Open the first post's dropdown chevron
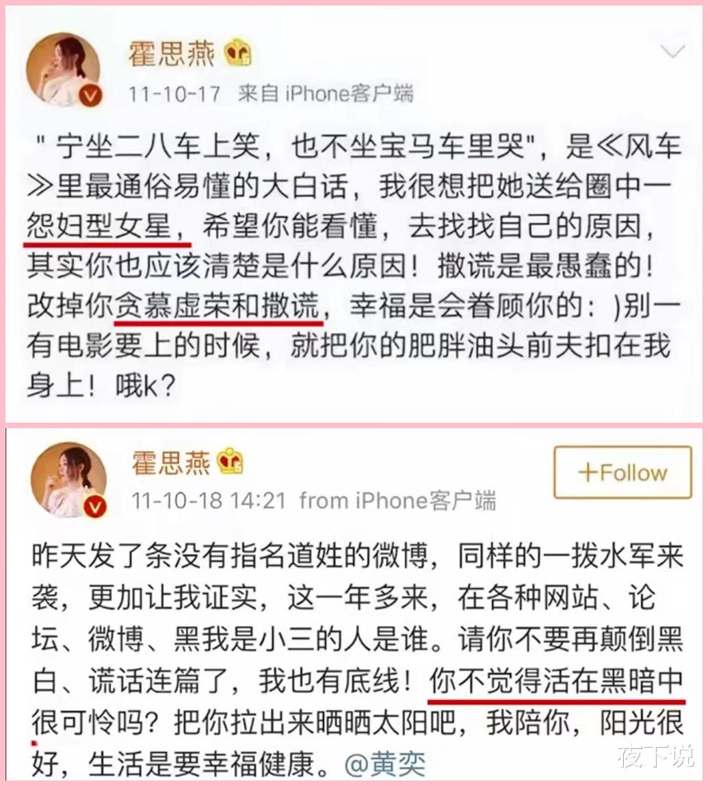Image resolution: width=708 pixels, height=786 pixels. pos(672,51)
